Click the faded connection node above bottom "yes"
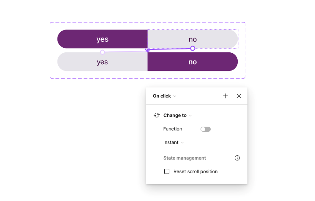This screenshot has width=315, height=201. pyautogui.click(x=102, y=52)
